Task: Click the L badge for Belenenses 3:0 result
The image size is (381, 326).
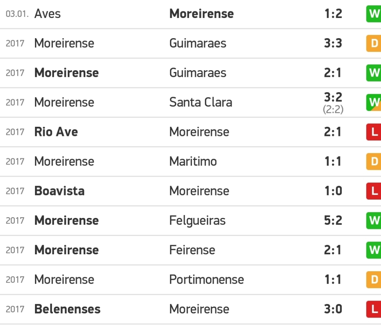Action: tap(374, 309)
